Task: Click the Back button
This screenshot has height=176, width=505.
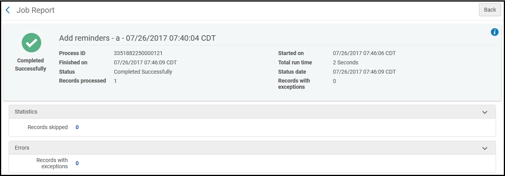Action: pyautogui.click(x=490, y=10)
